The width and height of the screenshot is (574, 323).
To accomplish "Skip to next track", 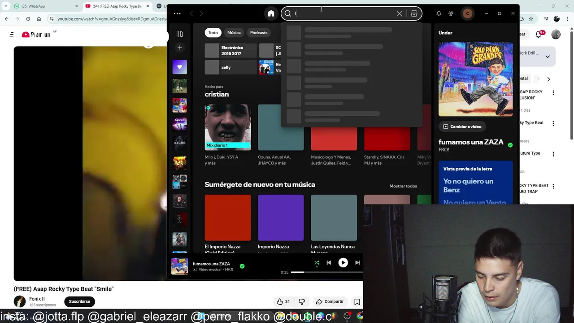I will (357, 263).
